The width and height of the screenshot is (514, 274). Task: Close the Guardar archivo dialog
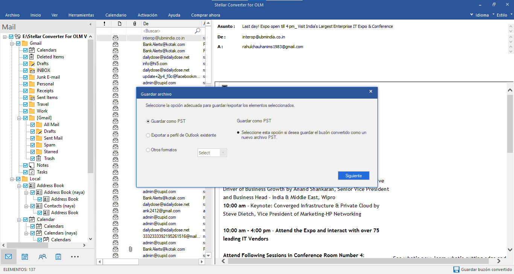[x=371, y=91]
